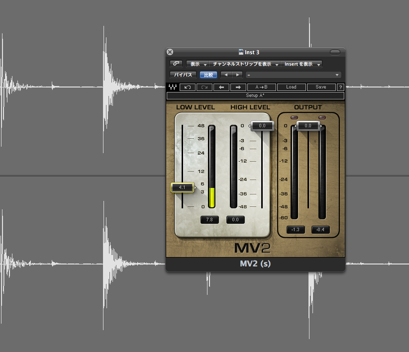
Task: Load the next preset with the right arrow
Action: (238, 87)
